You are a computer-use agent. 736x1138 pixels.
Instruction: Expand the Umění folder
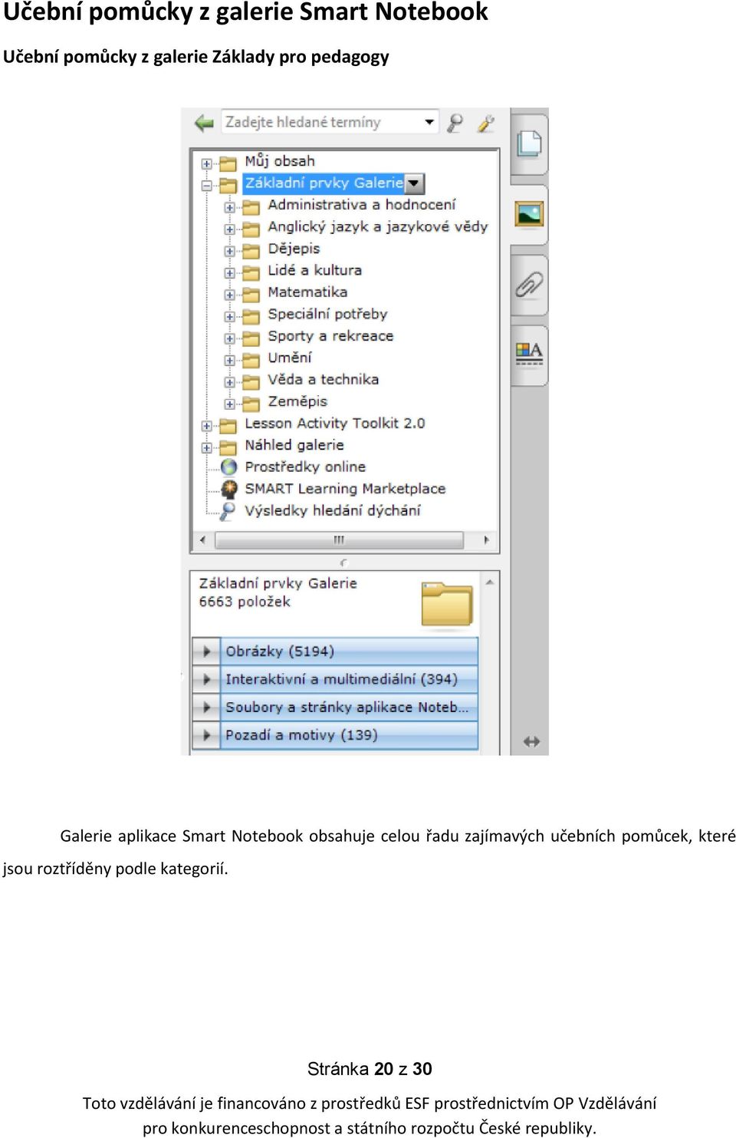coord(229,360)
